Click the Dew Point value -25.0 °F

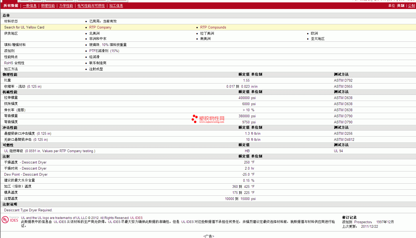pyautogui.click(x=248, y=174)
